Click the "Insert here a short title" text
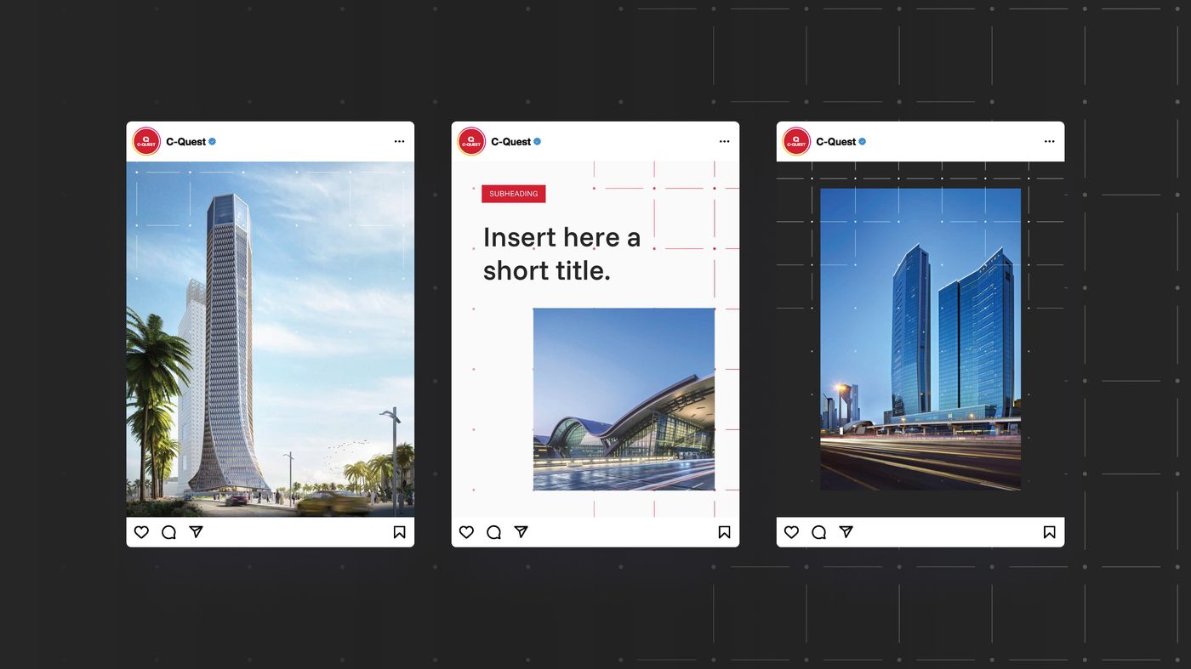This screenshot has height=669, width=1191. click(561, 252)
